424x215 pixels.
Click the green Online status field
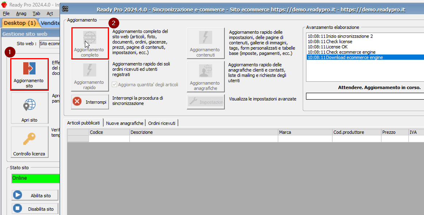coord(36,178)
